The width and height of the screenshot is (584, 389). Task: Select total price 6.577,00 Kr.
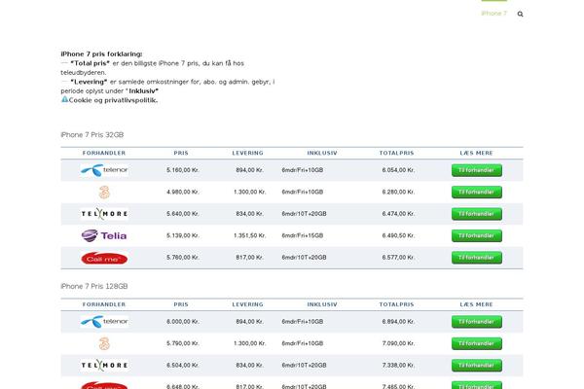398,258
